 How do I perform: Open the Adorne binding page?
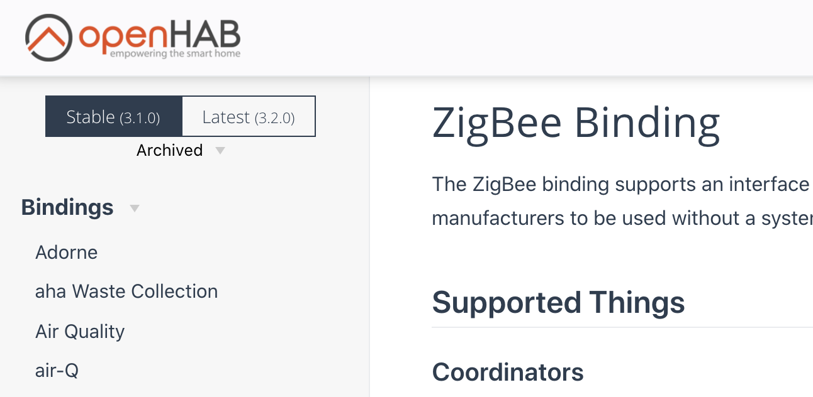[67, 253]
